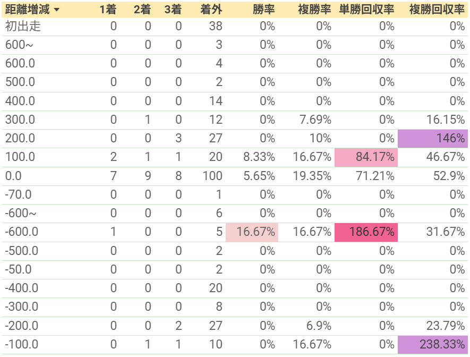Viewport: 470px width, 357px height.
Task: Select the -100.0 row label
Action: pos(22,344)
